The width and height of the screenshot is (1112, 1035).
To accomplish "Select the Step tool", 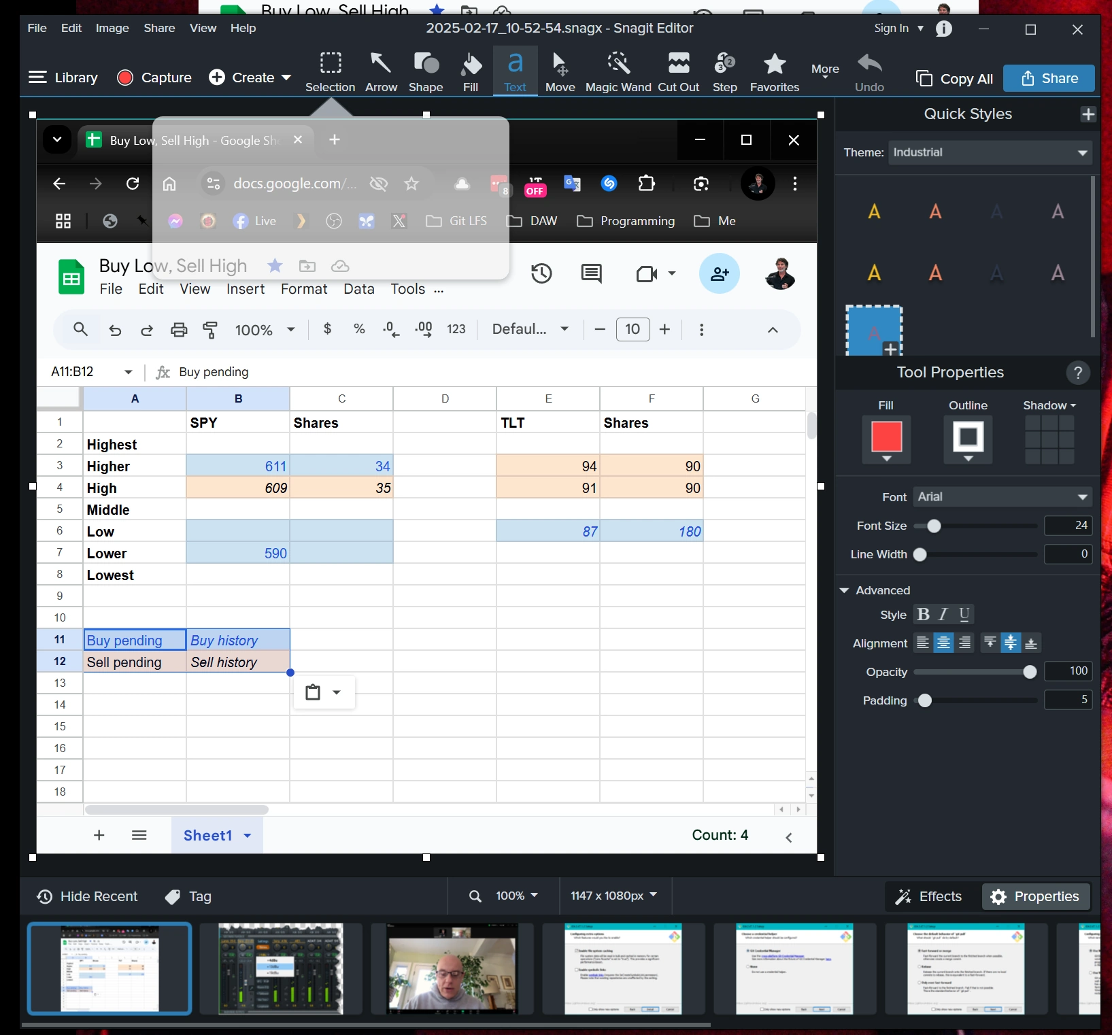I will pos(724,71).
